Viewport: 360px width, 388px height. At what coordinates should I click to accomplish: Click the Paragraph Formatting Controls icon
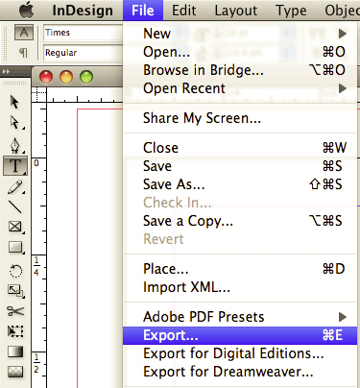coord(23,53)
